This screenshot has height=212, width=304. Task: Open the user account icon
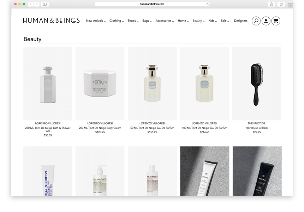(x=266, y=21)
